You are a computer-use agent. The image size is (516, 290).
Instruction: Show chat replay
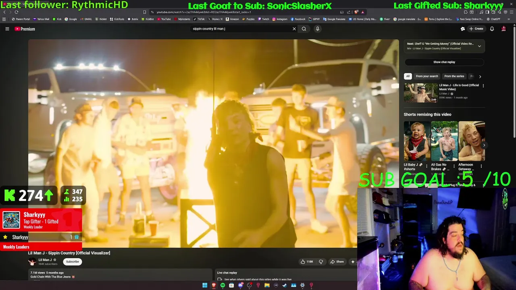click(444, 62)
